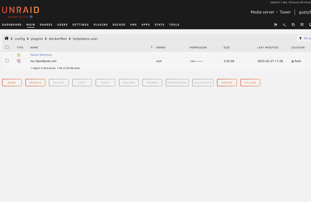The height and width of the screenshot is (202, 311).
Task: Click the 2.55 KB size value
Action: point(229,61)
